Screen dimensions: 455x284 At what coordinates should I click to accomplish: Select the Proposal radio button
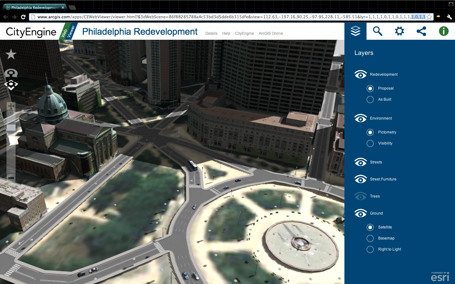point(370,88)
